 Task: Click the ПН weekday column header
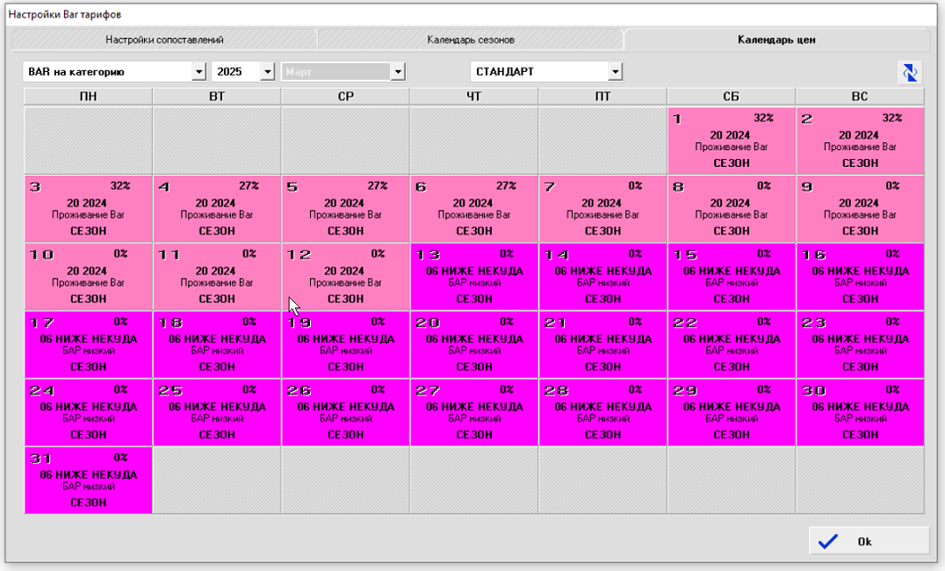click(x=88, y=97)
